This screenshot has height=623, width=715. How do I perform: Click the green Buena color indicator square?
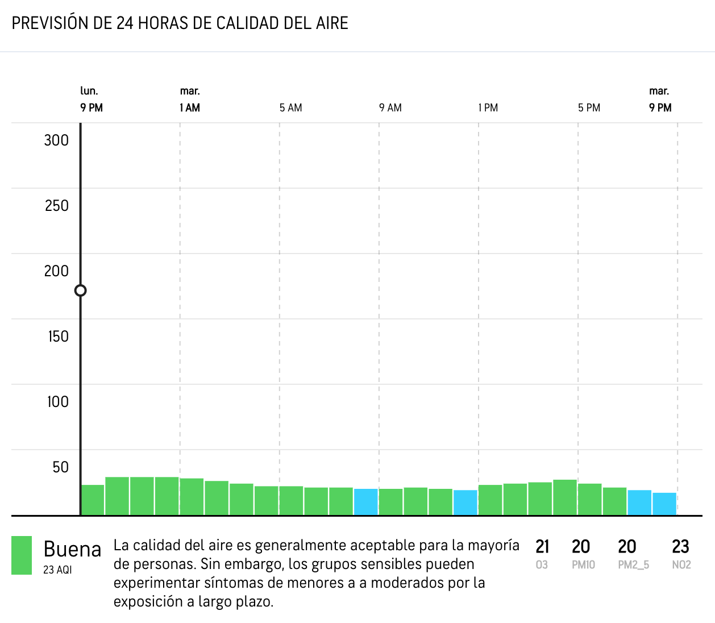pyautogui.click(x=22, y=555)
